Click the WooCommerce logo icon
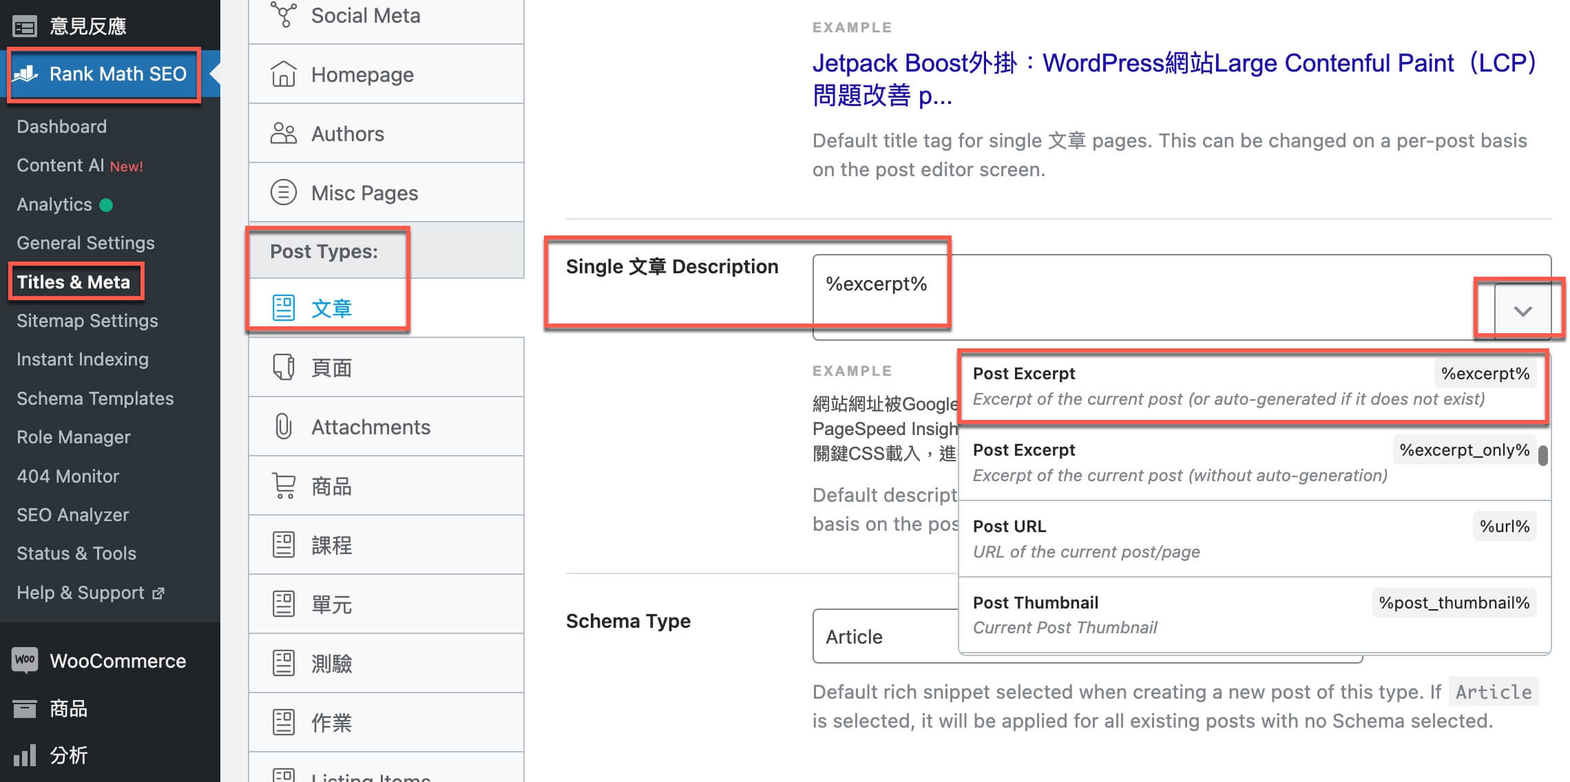 coord(25,660)
